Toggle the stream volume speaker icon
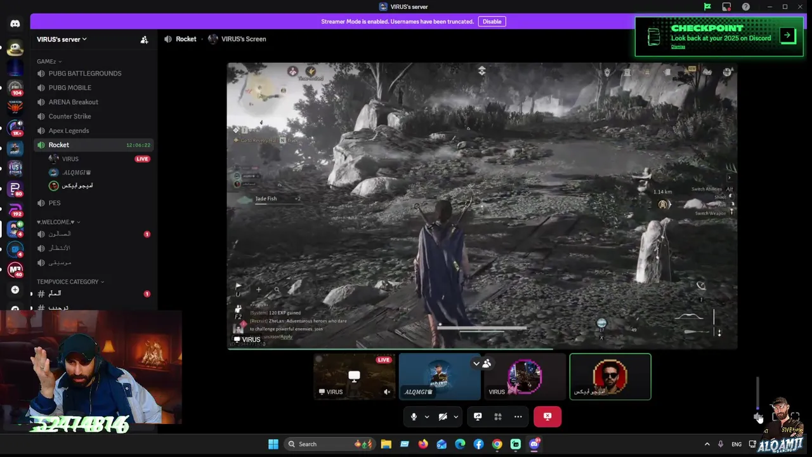The width and height of the screenshot is (812, 457). pos(757,417)
